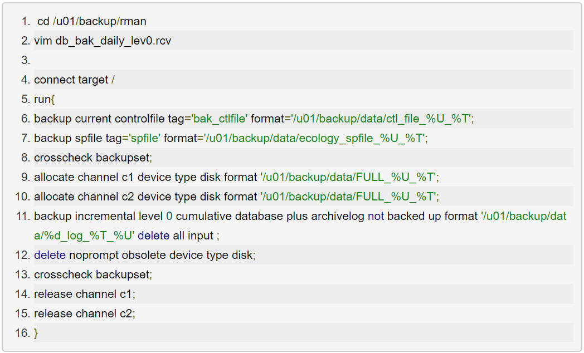The height and width of the screenshot is (353, 584).
Task: Click 'delete all input ;' on wrapped line
Action: [x=178, y=236]
